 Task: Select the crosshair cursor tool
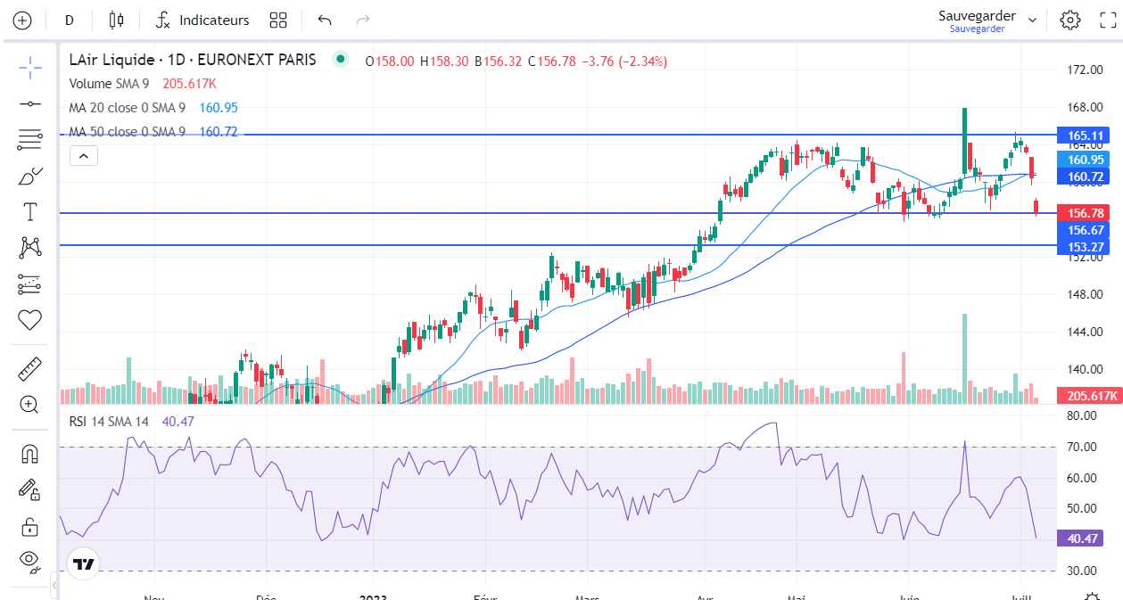pos(29,67)
